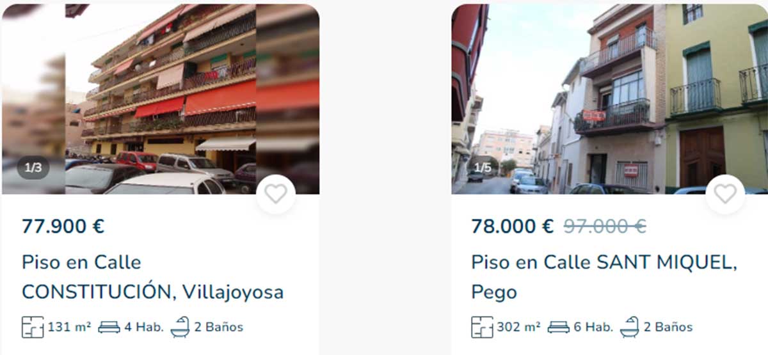Click the 6 Hab. rooms label
Viewport: 768px width, 355px height.
click(593, 327)
